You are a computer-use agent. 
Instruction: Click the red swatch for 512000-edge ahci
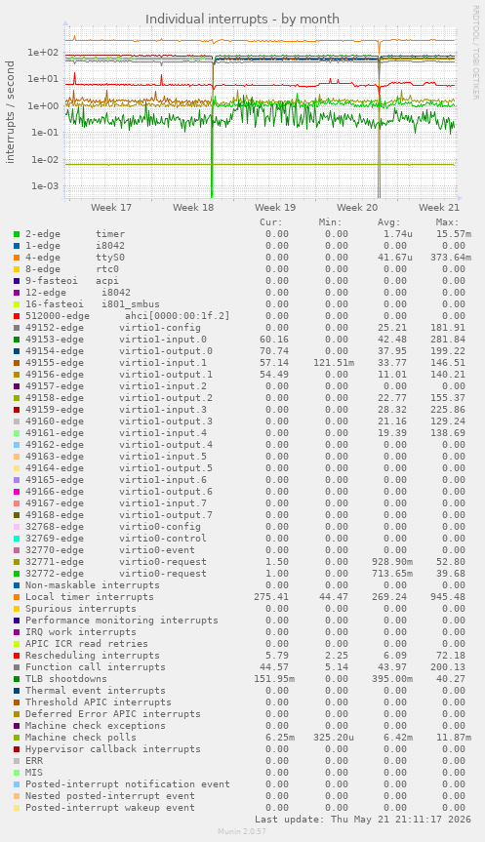(17, 316)
